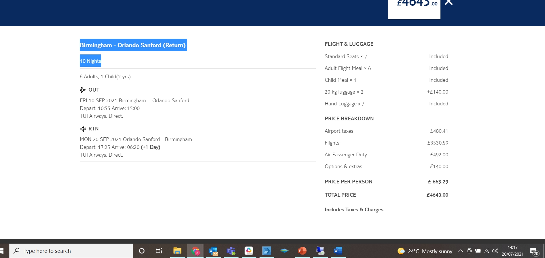The width and height of the screenshot is (545, 258).
Task: Click the Air Passenger Duty value '£492.00'
Action: pyautogui.click(x=439, y=155)
